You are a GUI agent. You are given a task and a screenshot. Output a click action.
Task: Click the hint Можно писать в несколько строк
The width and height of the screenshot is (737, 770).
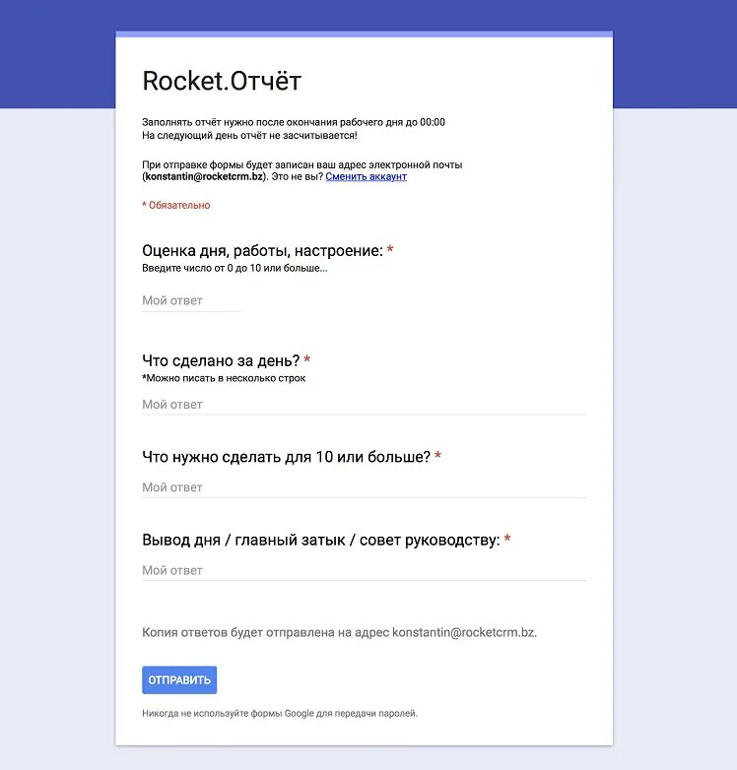click(x=224, y=379)
